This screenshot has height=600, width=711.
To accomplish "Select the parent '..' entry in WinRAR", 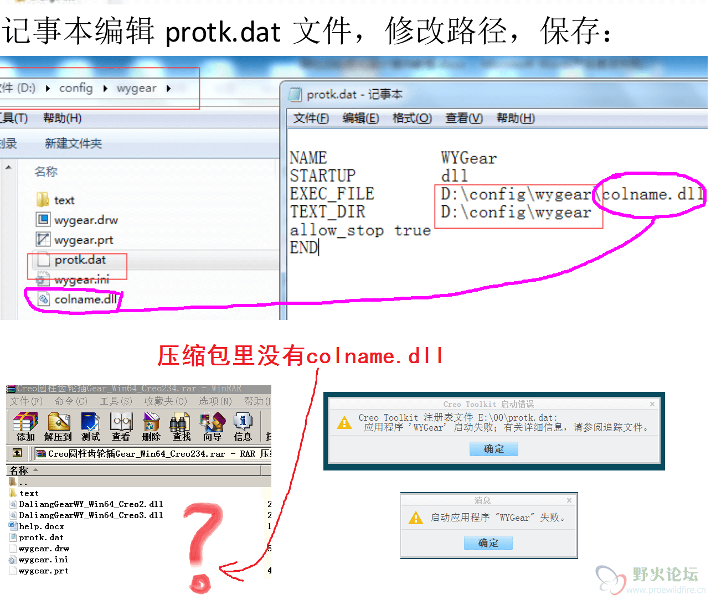I will [18, 482].
